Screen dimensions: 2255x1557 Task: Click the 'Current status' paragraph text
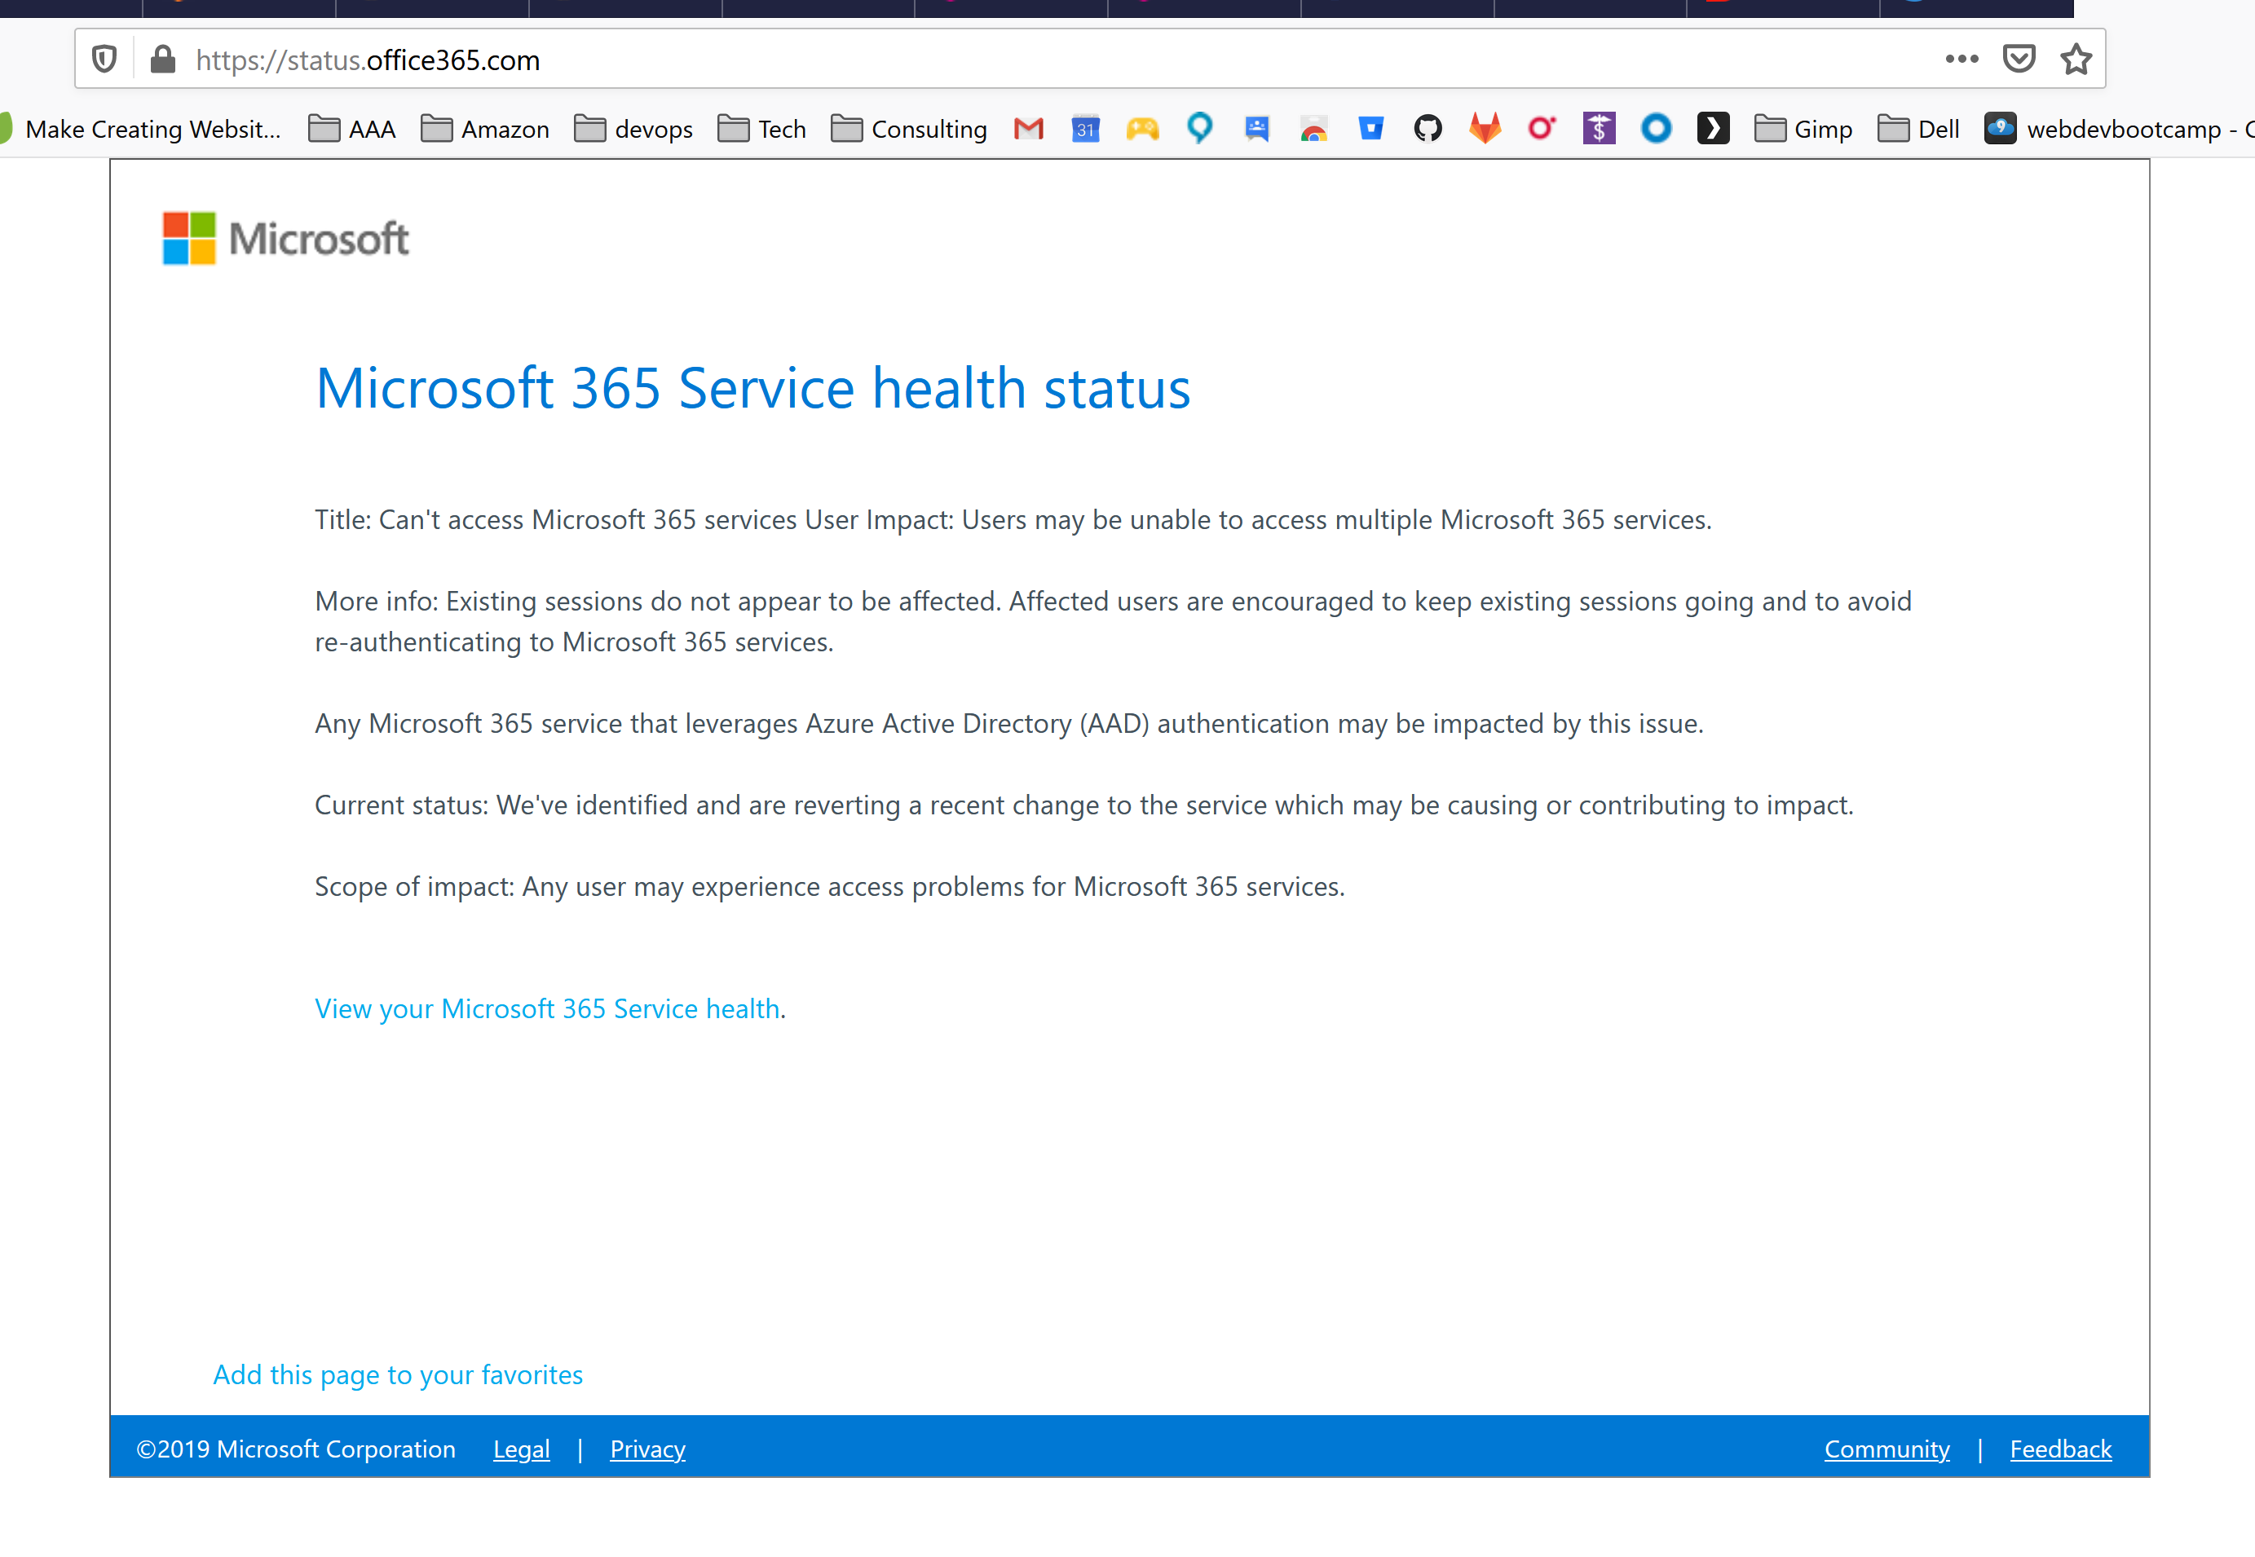click(1084, 805)
